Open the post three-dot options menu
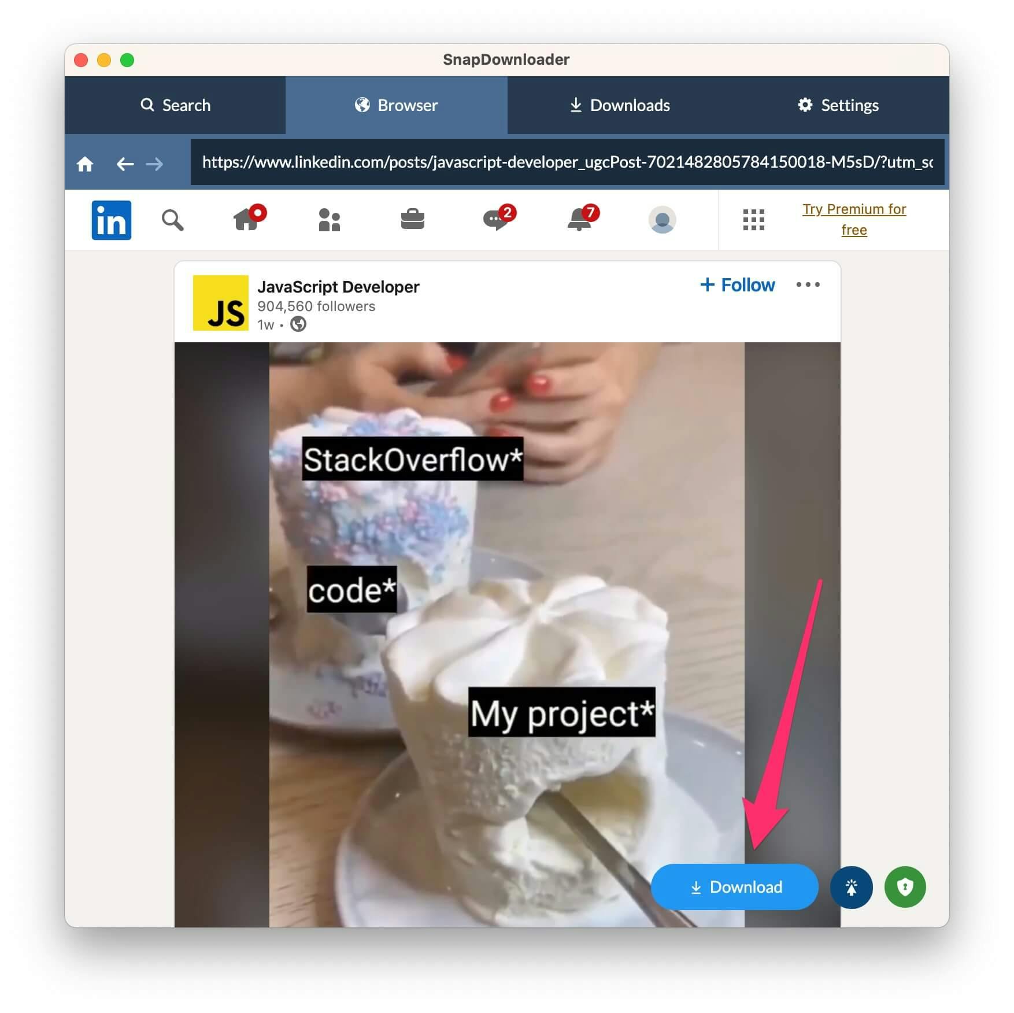 [808, 284]
